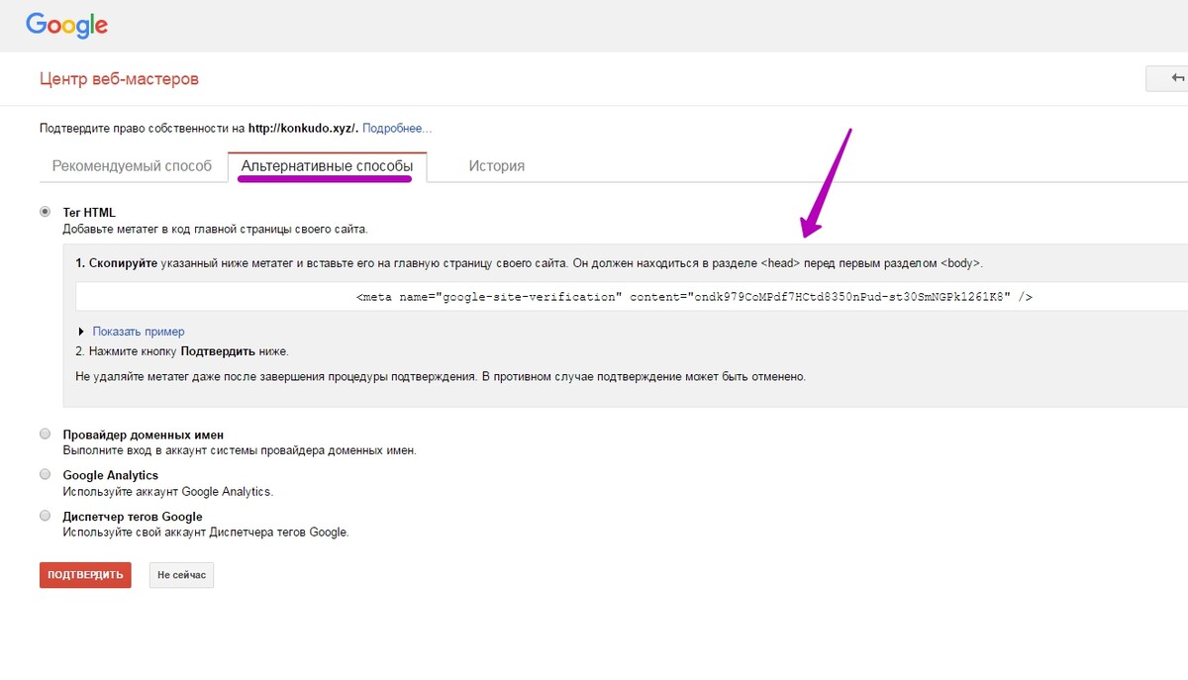
Task: Click the back arrow button at top right
Action: tap(1168, 79)
